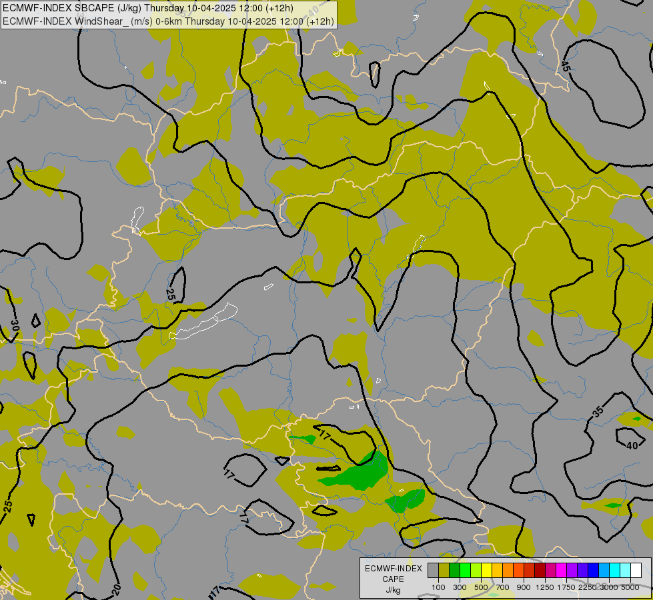Click the 300 legend value
Screen dimensions: 653x600
coord(460,587)
